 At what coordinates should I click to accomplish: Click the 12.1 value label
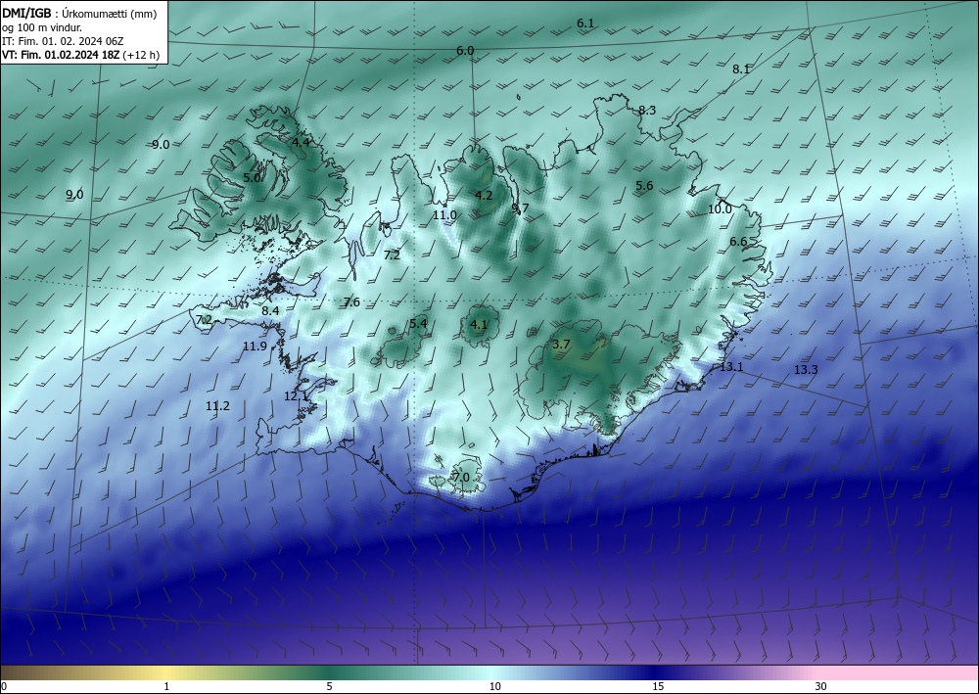click(296, 396)
